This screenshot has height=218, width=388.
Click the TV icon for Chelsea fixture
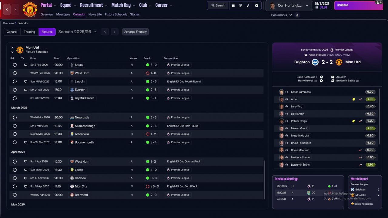pyautogui.click(x=26, y=178)
